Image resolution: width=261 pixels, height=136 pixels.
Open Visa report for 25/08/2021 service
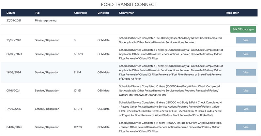246,40
